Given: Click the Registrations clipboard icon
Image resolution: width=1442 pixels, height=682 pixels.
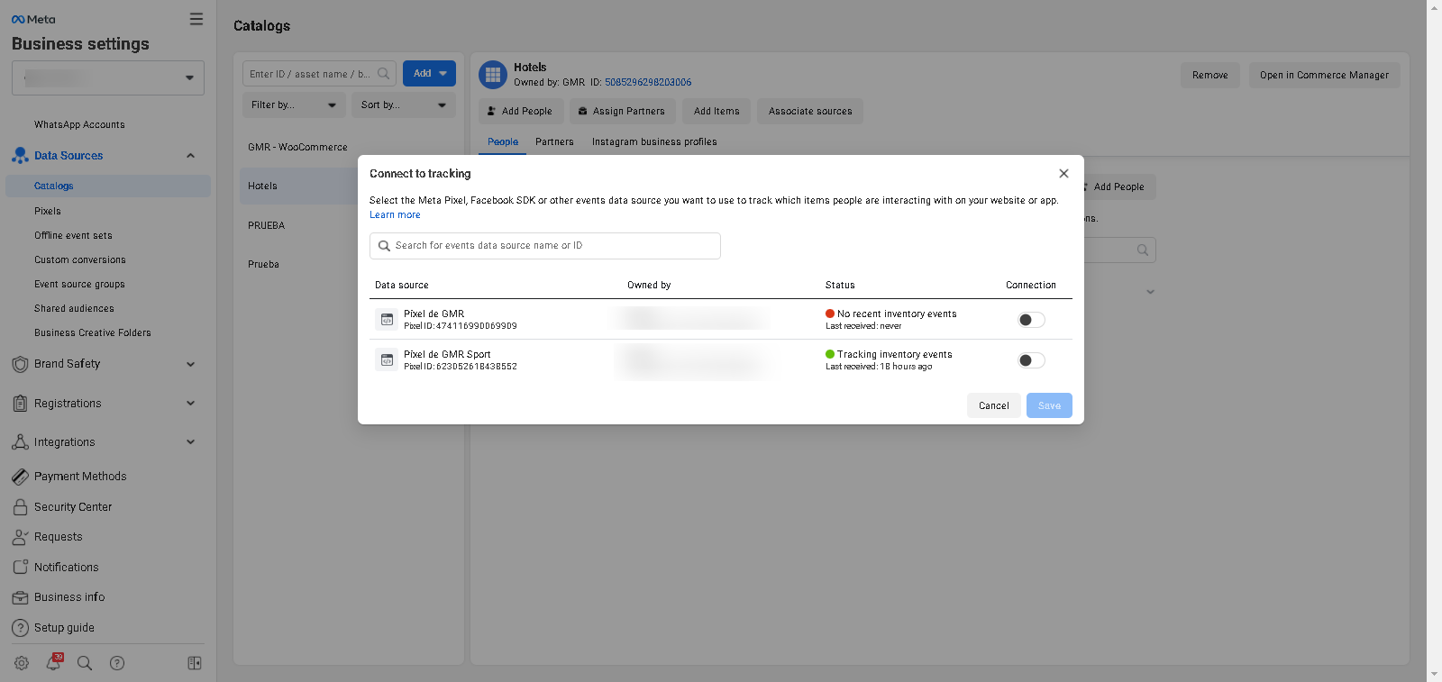Looking at the screenshot, I should click(20, 404).
